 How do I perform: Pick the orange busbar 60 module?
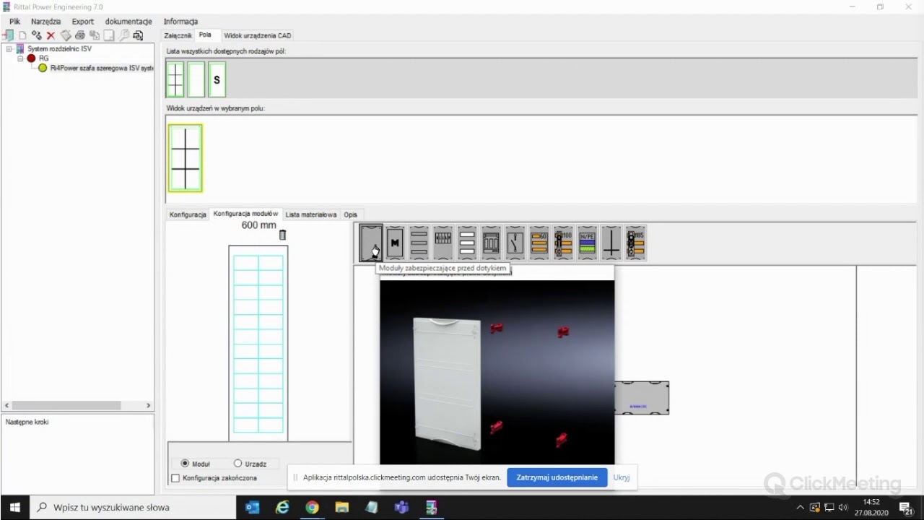(539, 243)
